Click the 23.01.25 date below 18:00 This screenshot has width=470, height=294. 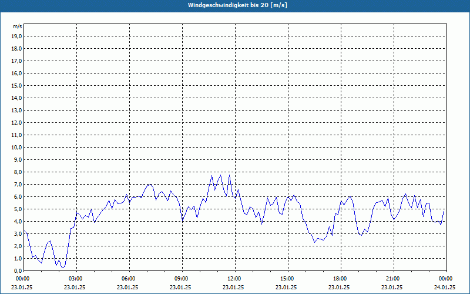coord(339,287)
